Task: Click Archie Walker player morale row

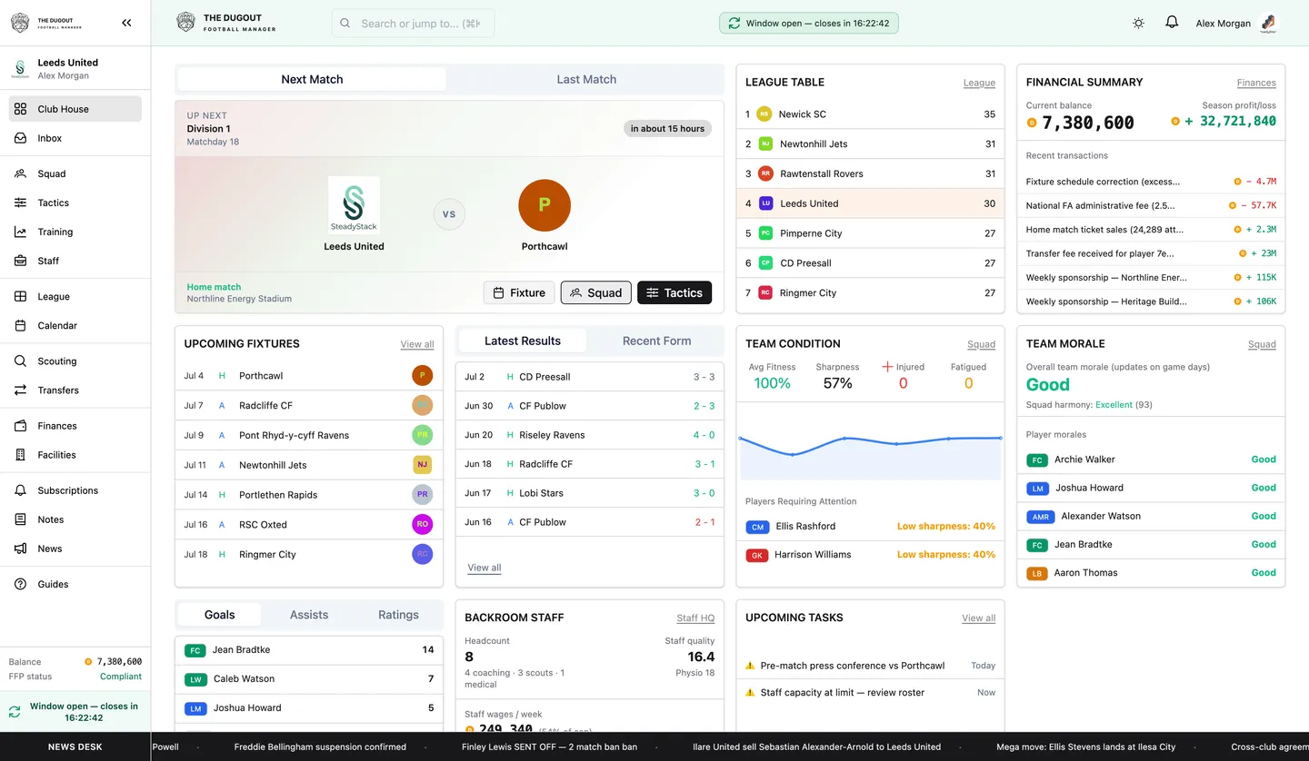Action: 1151,460
